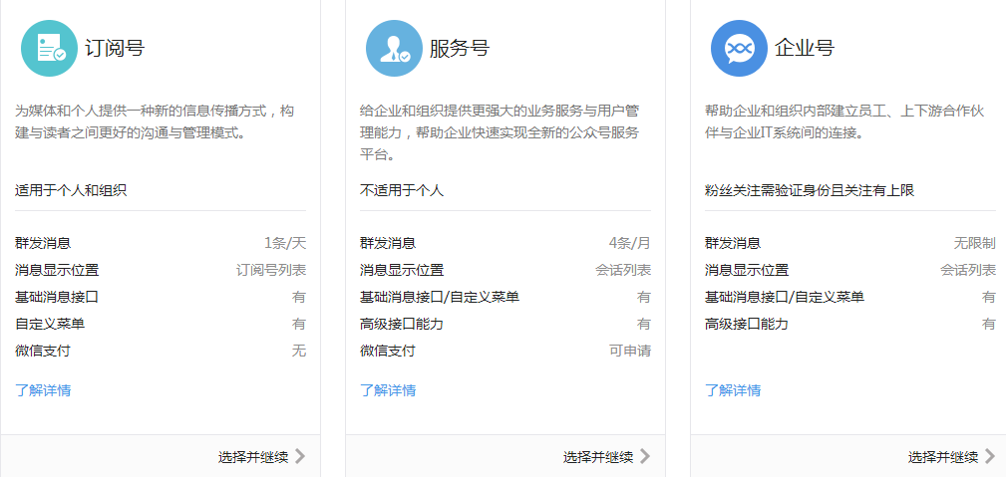Click the 服务号 description paragraph

(500, 132)
